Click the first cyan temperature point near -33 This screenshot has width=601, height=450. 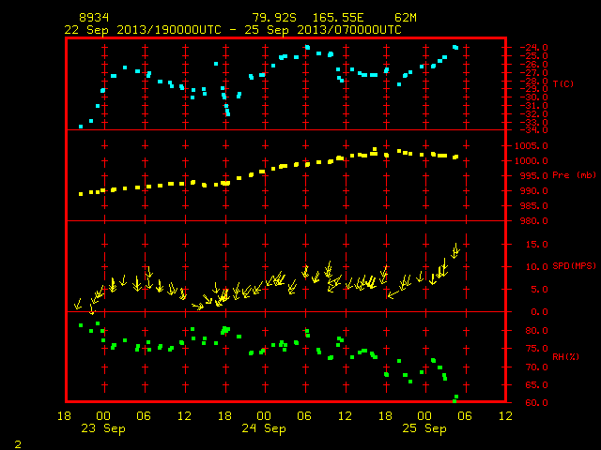pyautogui.click(x=81, y=127)
